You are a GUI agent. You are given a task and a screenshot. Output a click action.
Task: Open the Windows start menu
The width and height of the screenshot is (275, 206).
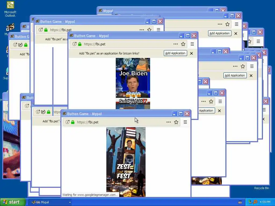tap(13, 202)
